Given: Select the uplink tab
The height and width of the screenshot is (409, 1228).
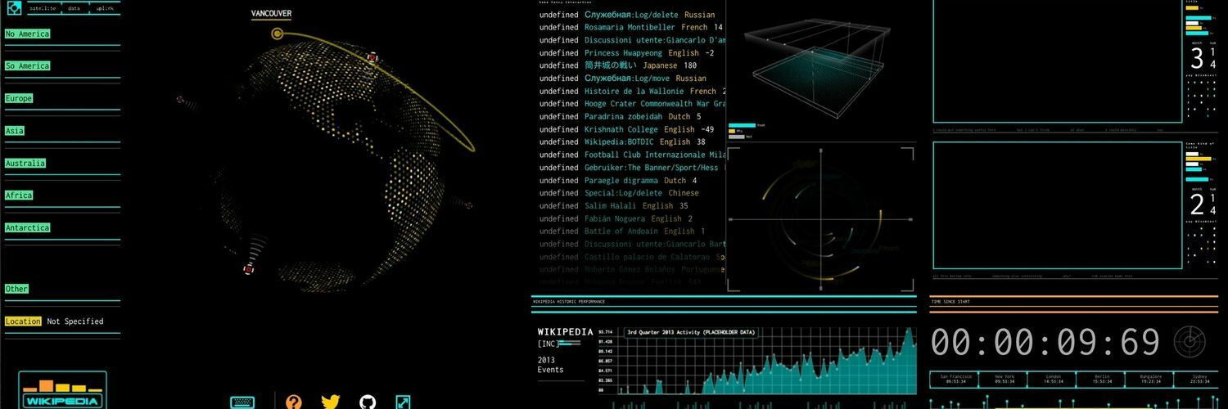Looking at the screenshot, I should coord(105,8).
